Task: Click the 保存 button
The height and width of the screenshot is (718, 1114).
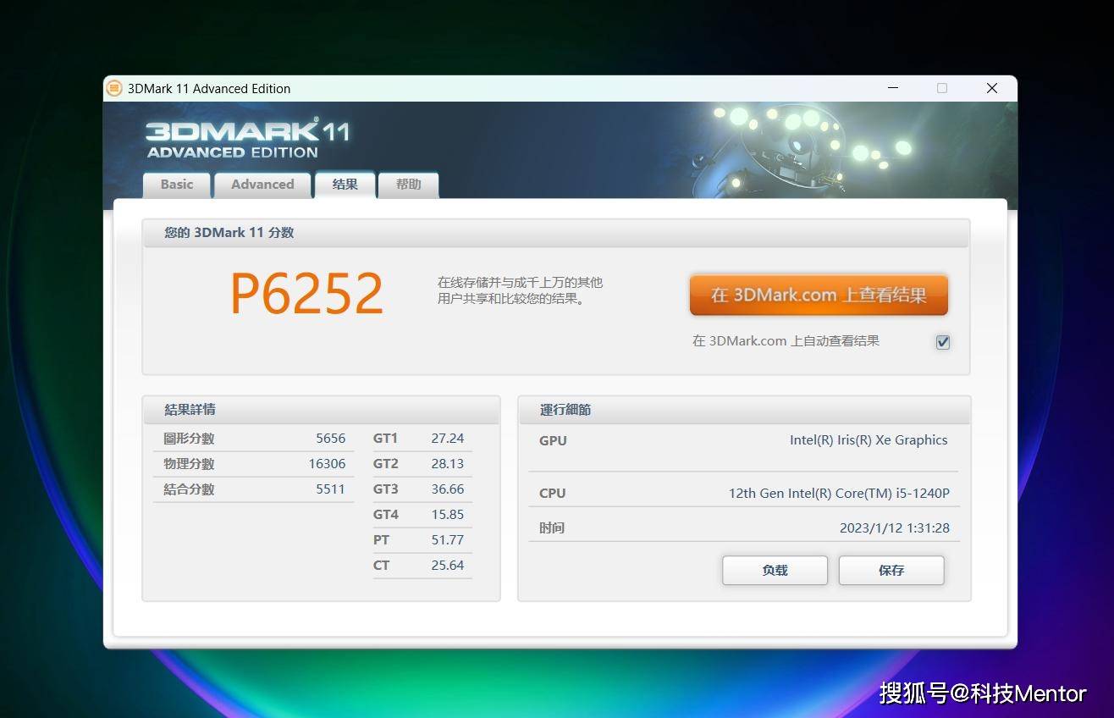Action: (x=891, y=571)
